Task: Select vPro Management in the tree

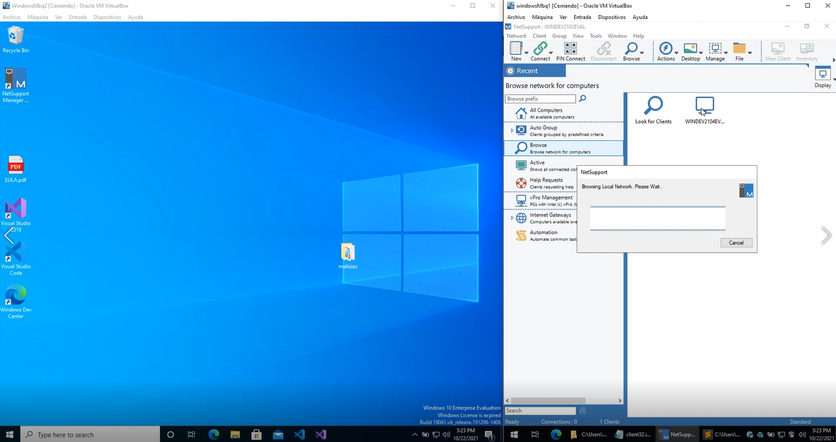Action: pyautogui.click(x=546, y=201)
